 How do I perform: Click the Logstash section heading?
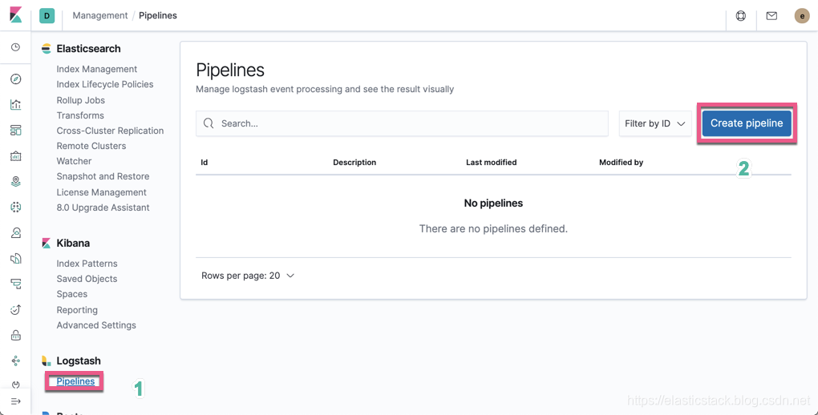(x=79, y=361)
